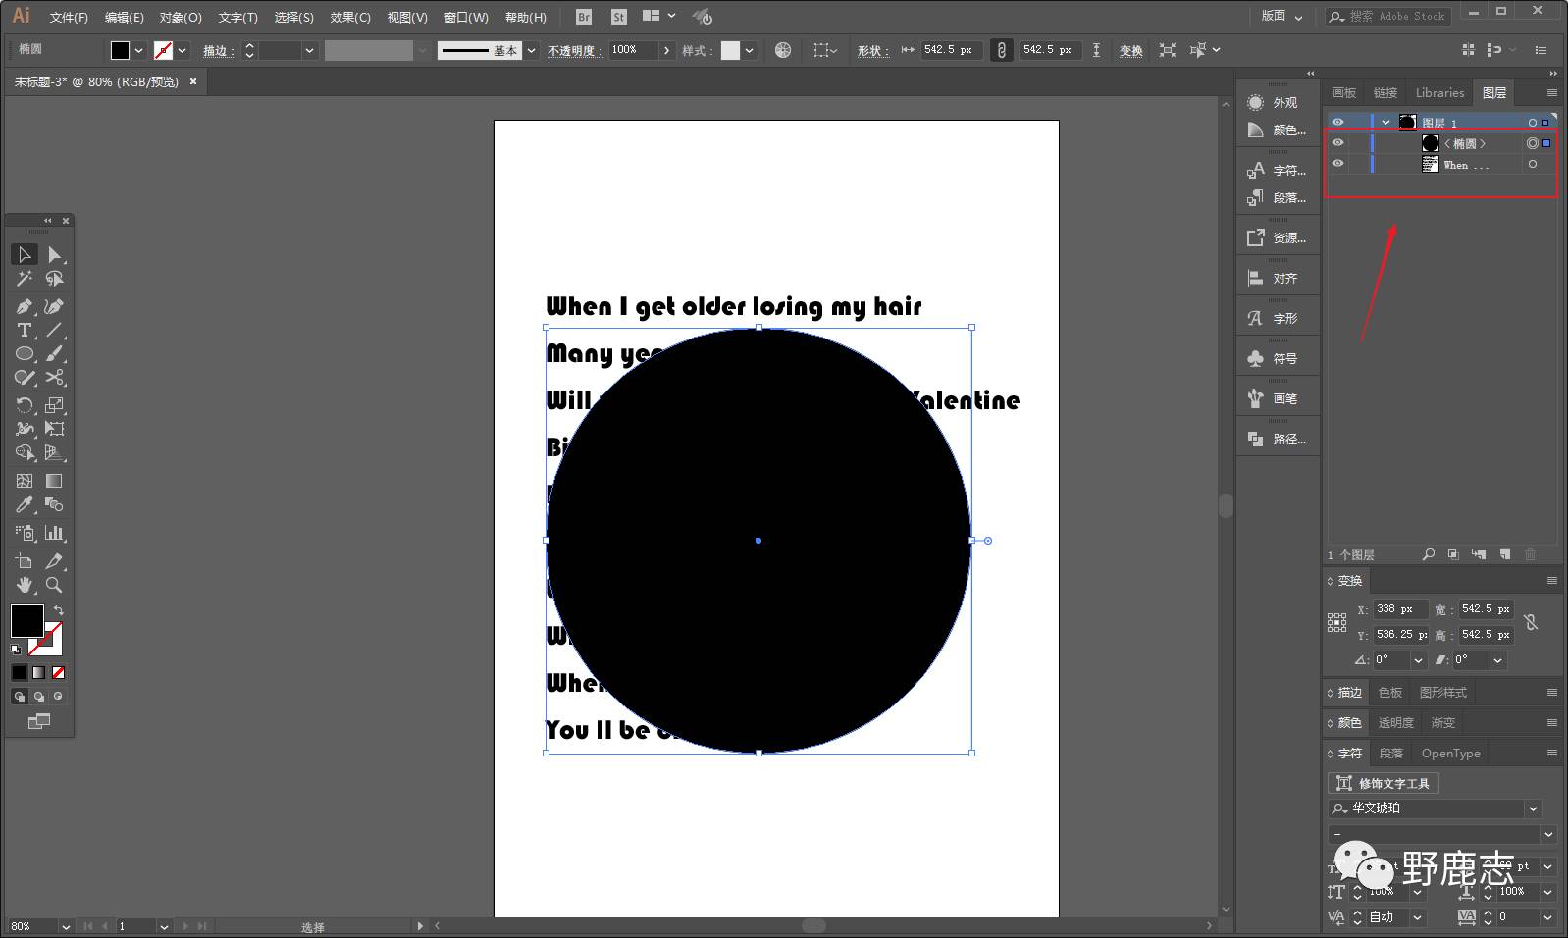Pick the Ellipse shape tool
Screen dimensions: 1568x938
(x=25, y=354)
